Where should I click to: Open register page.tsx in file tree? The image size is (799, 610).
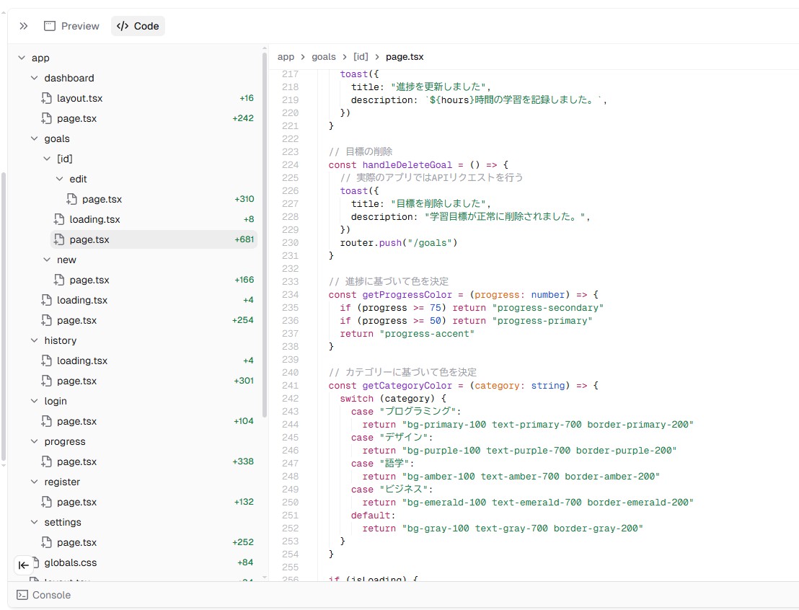(x=76, y=502)
